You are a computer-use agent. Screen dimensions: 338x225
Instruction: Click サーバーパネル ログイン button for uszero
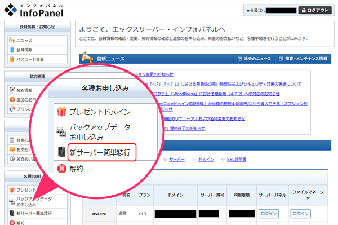point(269,214)
